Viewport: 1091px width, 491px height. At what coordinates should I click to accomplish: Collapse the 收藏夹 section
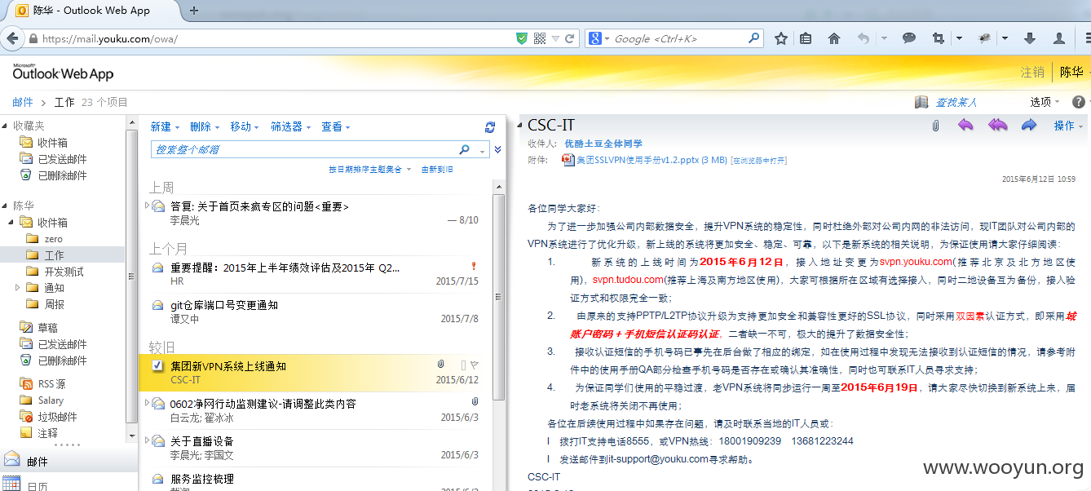[6, 126]
